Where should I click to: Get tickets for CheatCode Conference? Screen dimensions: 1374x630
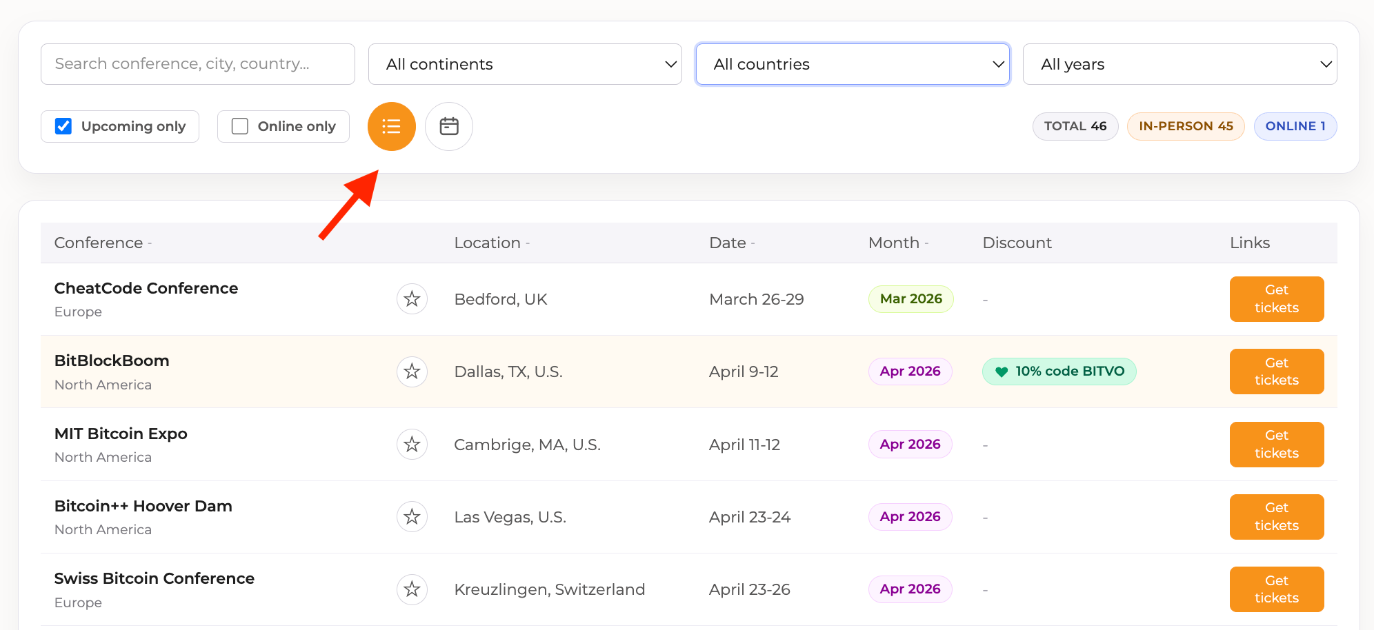tap(1276, 299)
